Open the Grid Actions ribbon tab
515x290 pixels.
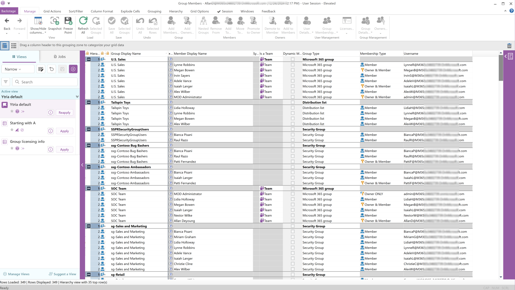[x=52, y=11]
